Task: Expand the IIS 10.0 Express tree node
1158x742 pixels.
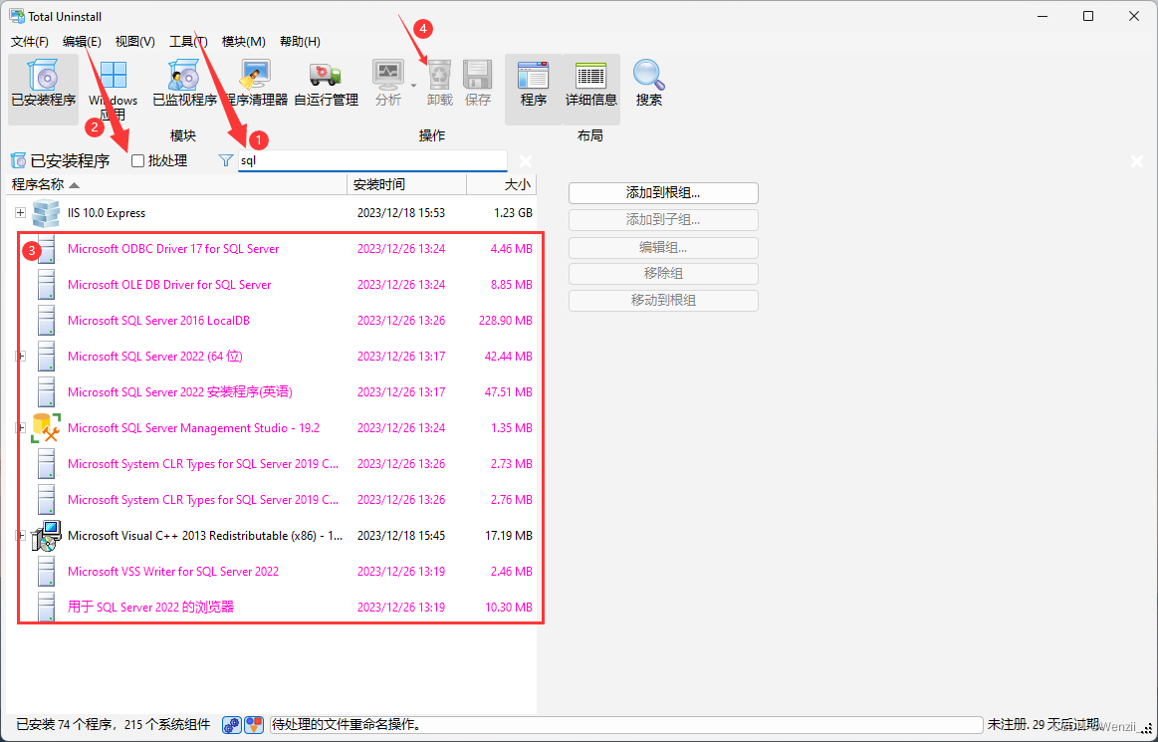Action: point(21,213)
